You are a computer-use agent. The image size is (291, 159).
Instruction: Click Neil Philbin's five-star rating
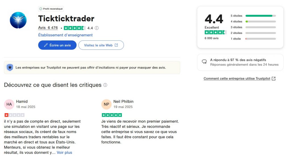[112, 115]
